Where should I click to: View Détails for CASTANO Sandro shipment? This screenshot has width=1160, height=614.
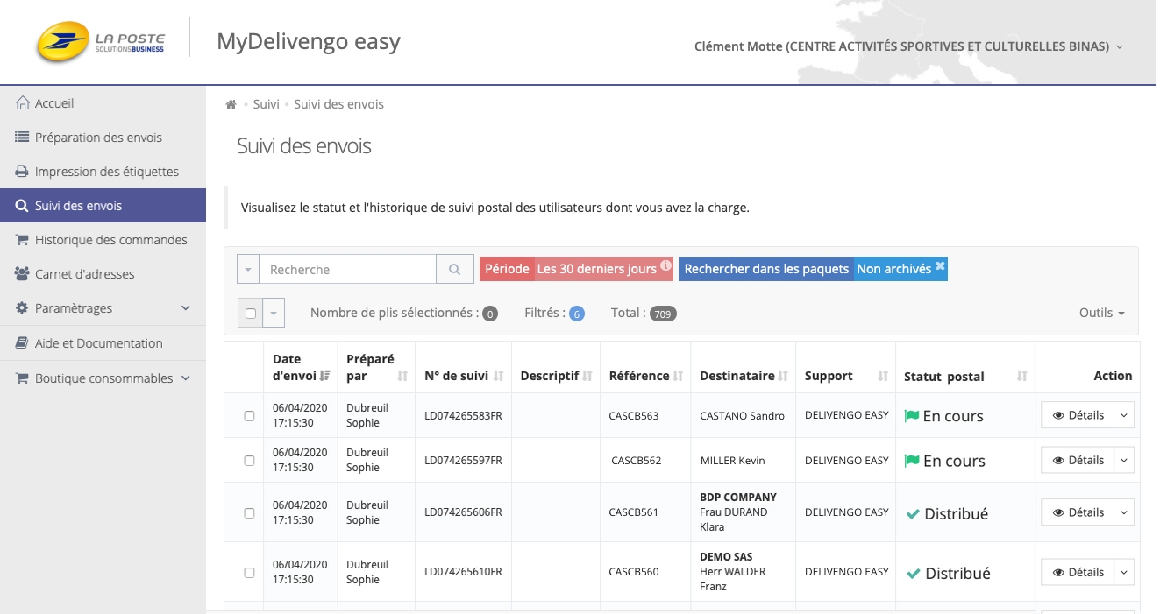click(1078, 415)
